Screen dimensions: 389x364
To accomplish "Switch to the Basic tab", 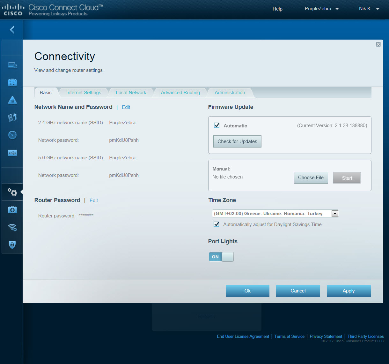I will (46, 93).
